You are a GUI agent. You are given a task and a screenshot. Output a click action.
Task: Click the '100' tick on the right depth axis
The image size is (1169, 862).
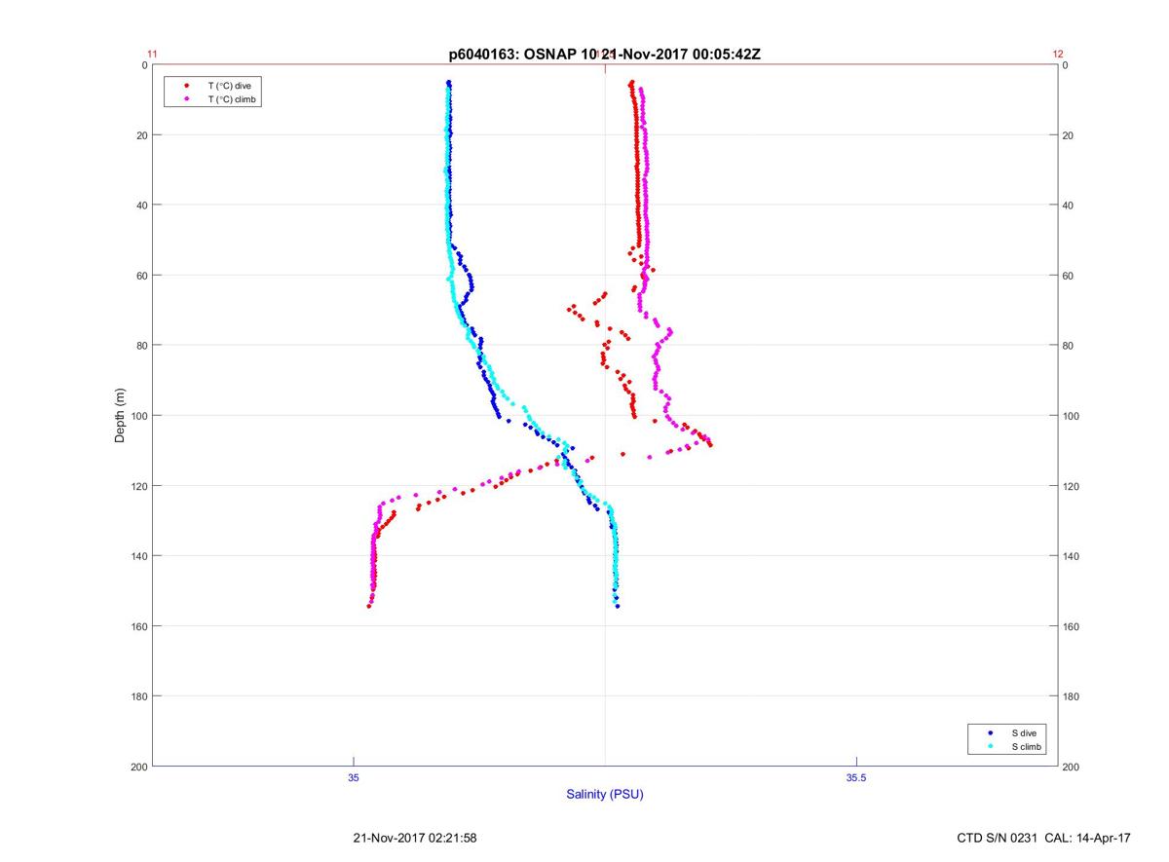[1072, 416]
